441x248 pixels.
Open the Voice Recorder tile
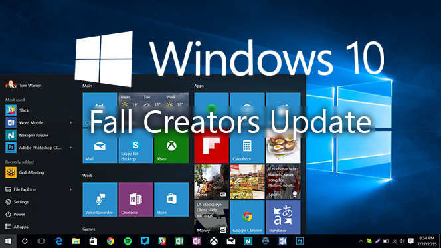(x=100, y=199)
